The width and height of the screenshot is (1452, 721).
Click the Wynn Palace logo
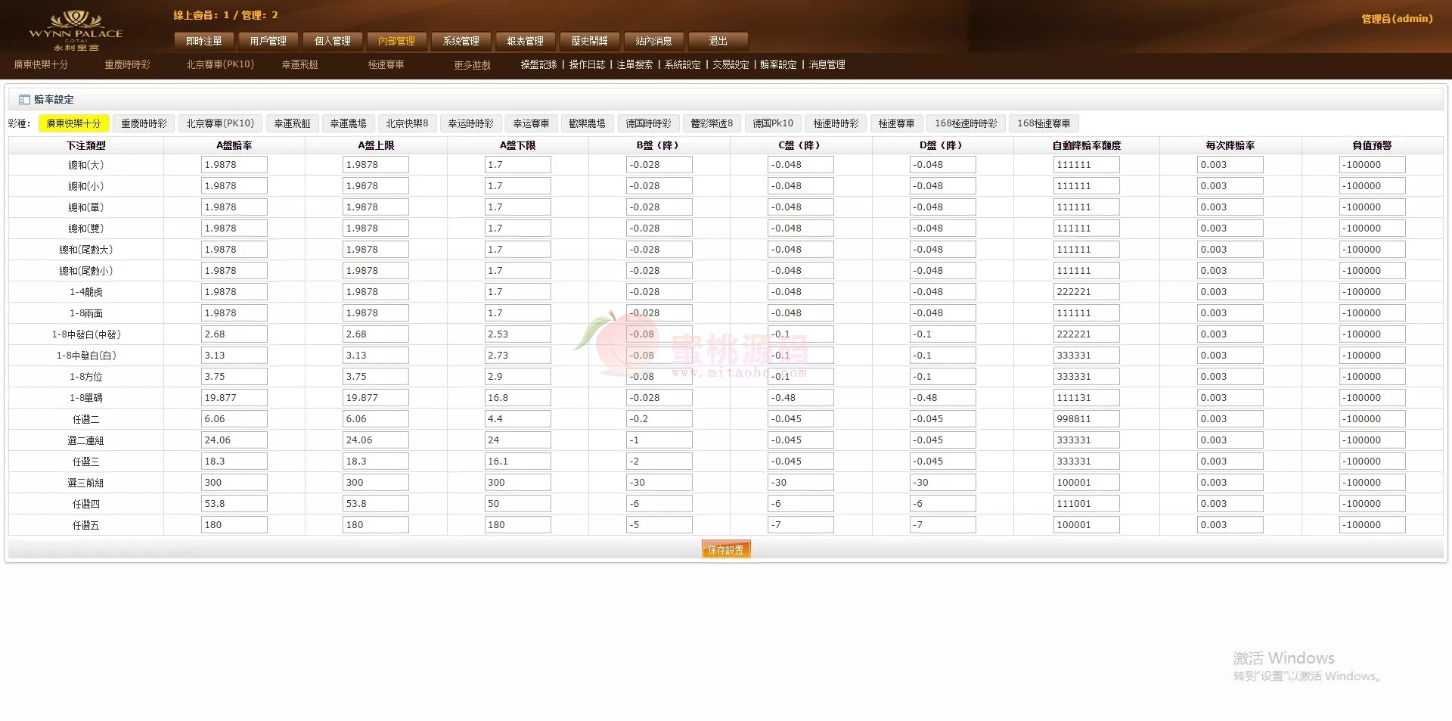click(76, 30)
